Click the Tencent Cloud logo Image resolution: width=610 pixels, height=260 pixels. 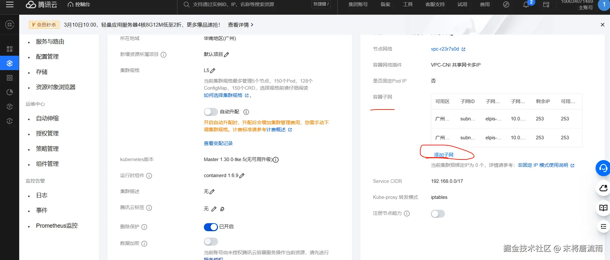[x=41, y=4]
